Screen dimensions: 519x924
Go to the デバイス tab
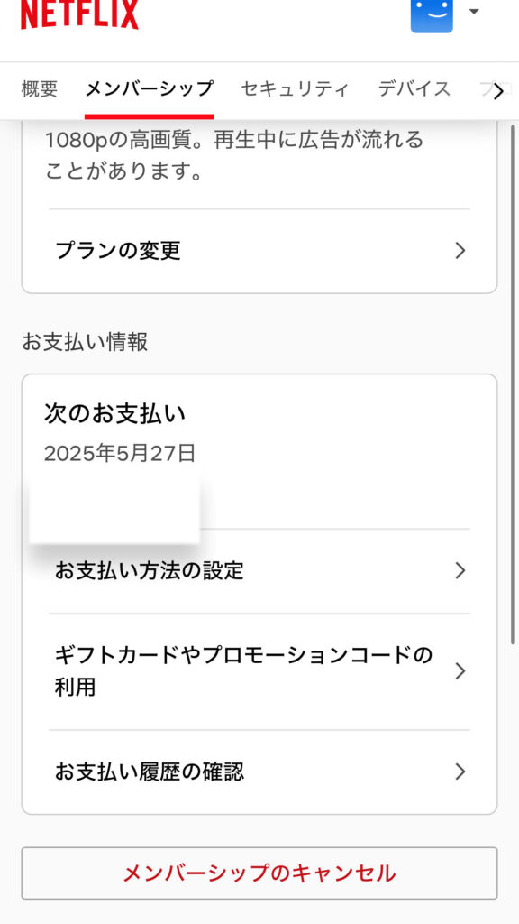tap(414, 89)
